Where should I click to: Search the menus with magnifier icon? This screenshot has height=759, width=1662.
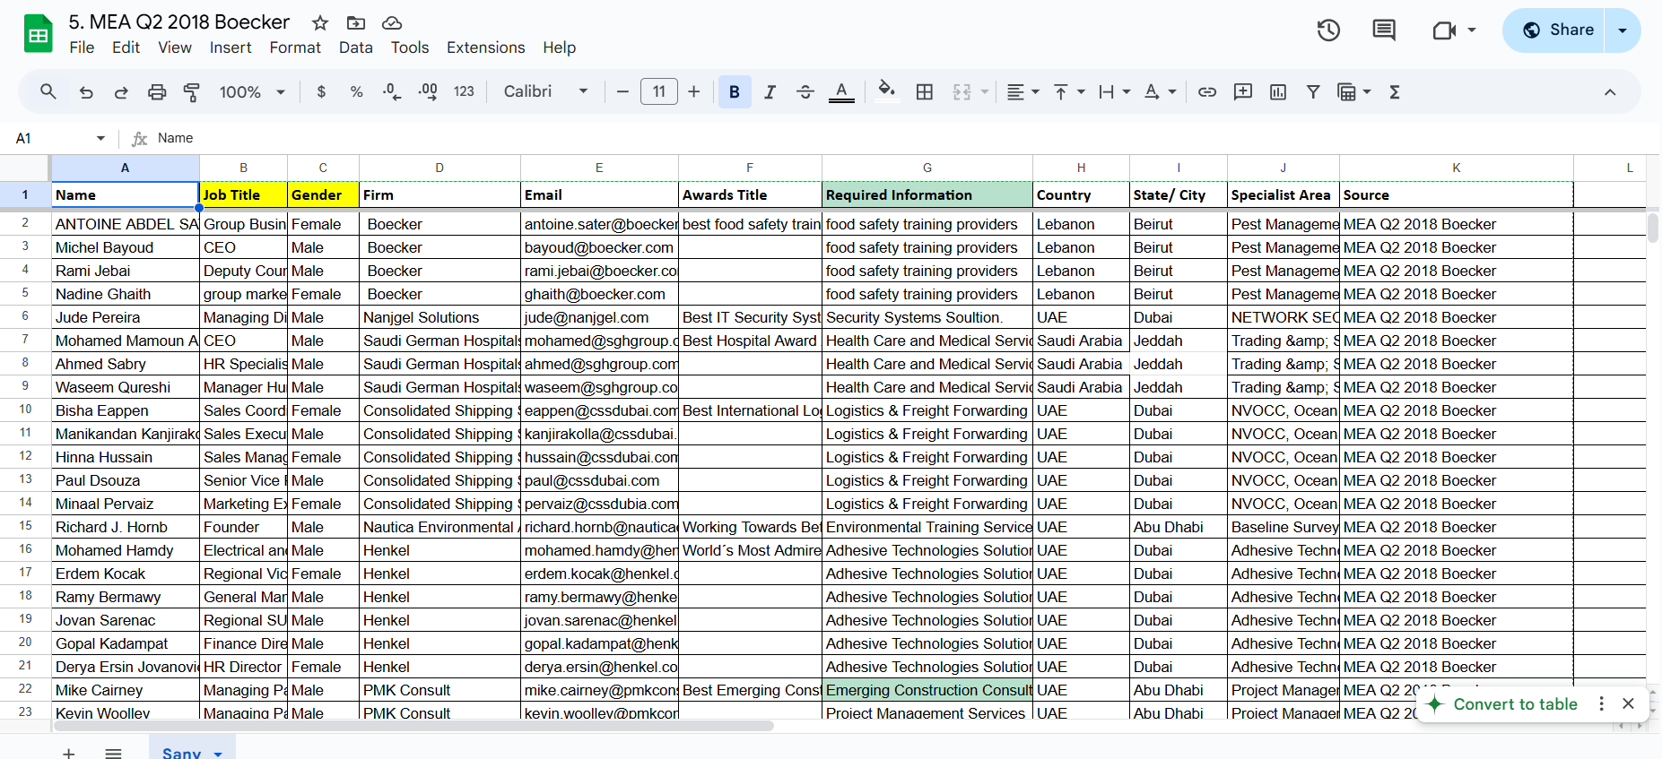tap(48, 91)
